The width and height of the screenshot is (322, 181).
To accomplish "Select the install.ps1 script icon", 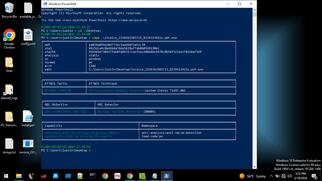I will (28, 119).
